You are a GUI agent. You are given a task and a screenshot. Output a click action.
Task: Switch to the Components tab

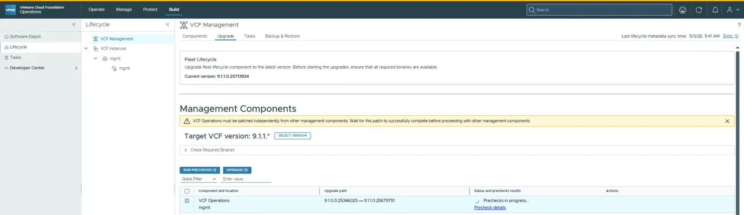(195, 36)
